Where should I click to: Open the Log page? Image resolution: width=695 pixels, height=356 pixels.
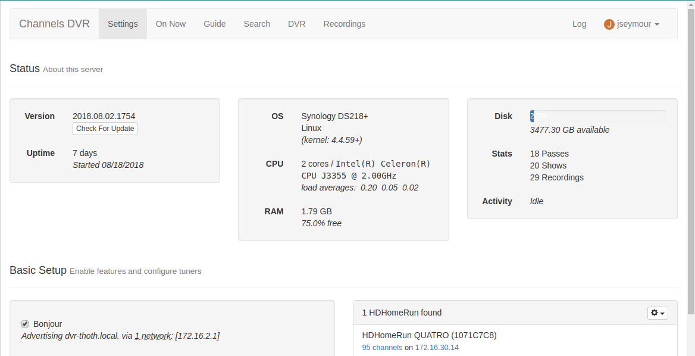click(x=580, y=24)
